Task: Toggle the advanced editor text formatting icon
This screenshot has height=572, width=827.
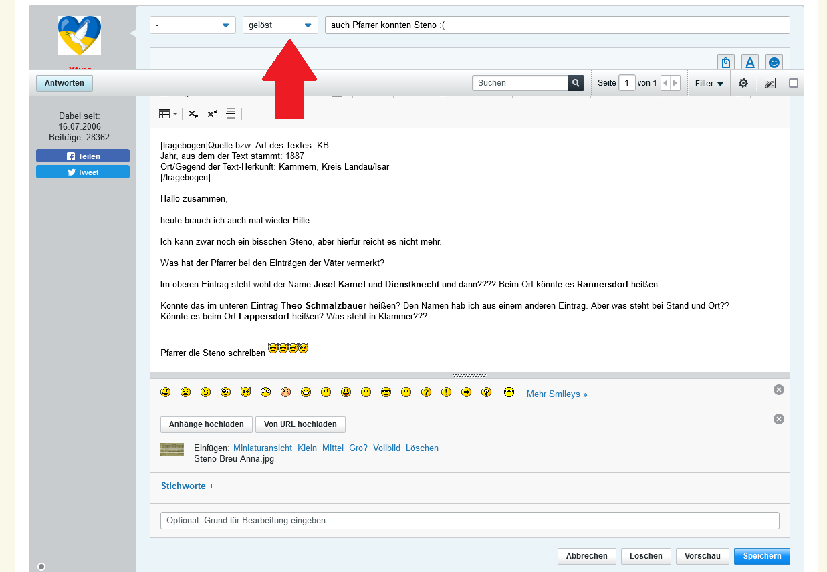Action: point(749,63)
